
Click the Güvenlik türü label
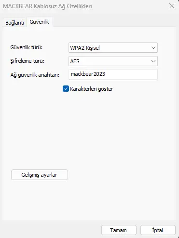pyautogui.click(x=27, y=47)
